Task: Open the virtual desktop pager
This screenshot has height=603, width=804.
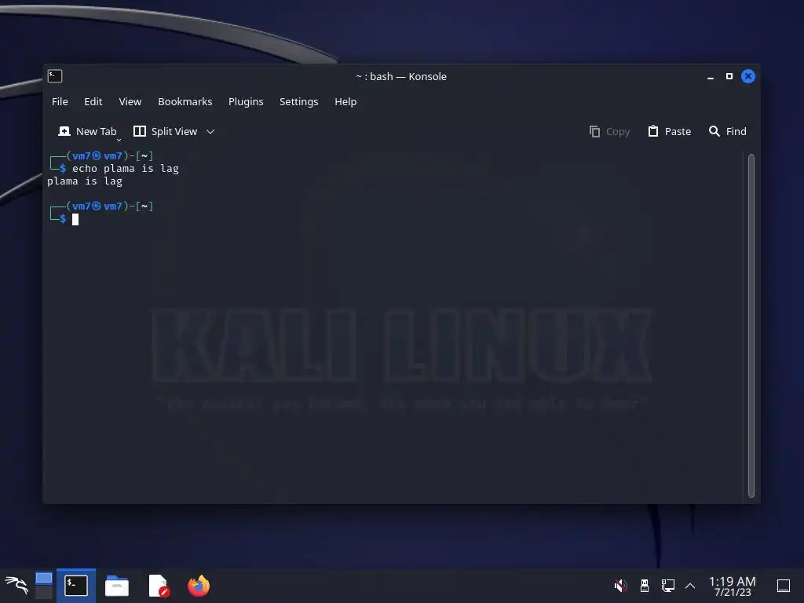Action: (44, 586)
